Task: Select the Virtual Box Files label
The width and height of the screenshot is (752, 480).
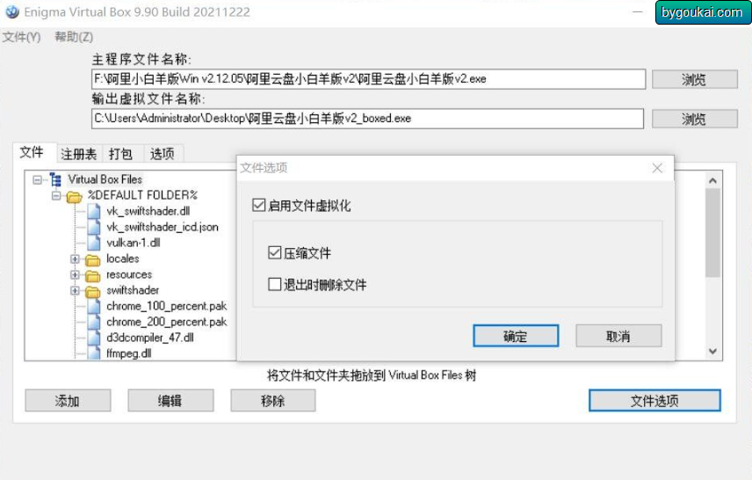Action: [x=105, y=179]
